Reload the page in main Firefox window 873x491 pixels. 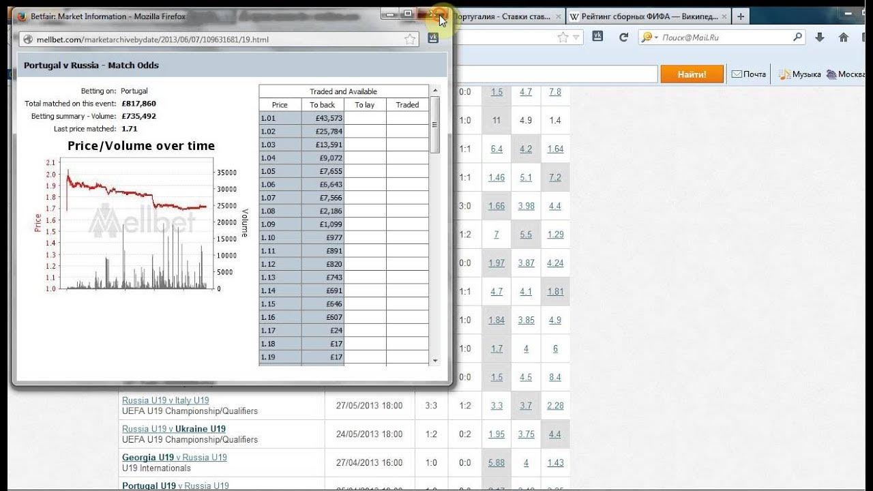pos(623,38)
